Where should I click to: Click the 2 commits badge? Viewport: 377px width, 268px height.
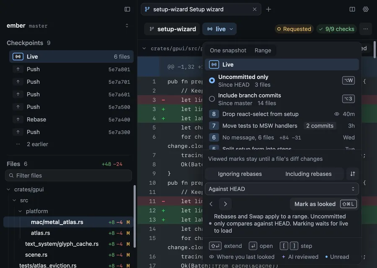pos(320,126)
